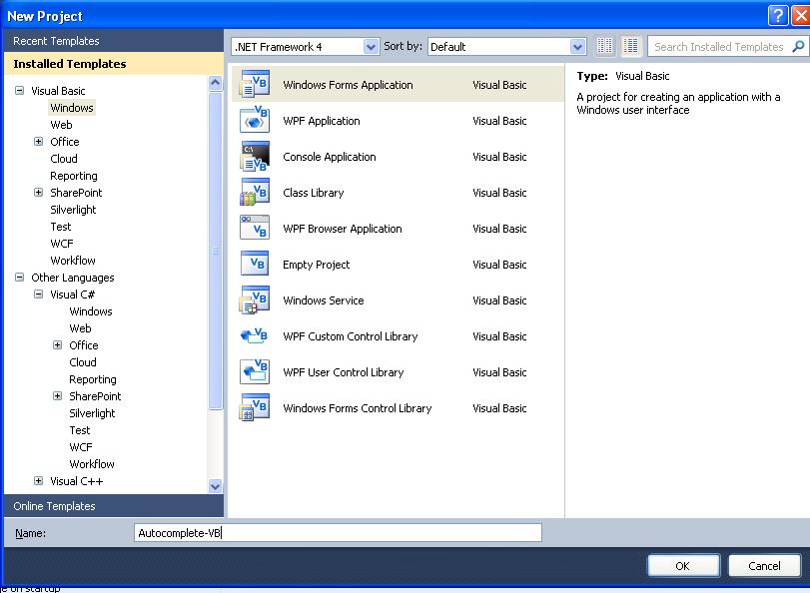This screenshot has height=593, width=810.
Task: Click the tree scrollbar up arrow
Action: tap(216, 83)
